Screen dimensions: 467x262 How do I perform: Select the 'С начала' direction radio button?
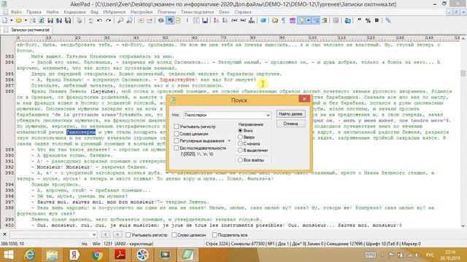[240, 143]
